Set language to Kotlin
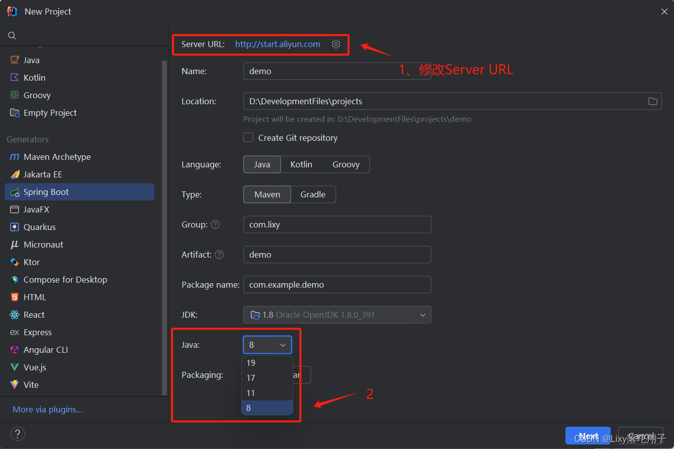 tap(301, 164)
